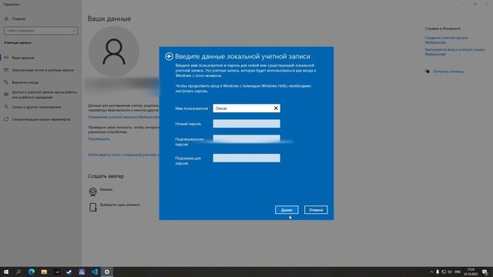Screen dimensions: 493x277
Task: Open Синхронизация ваших параметров
Action: pyautogui.click(x=41, y=119)
